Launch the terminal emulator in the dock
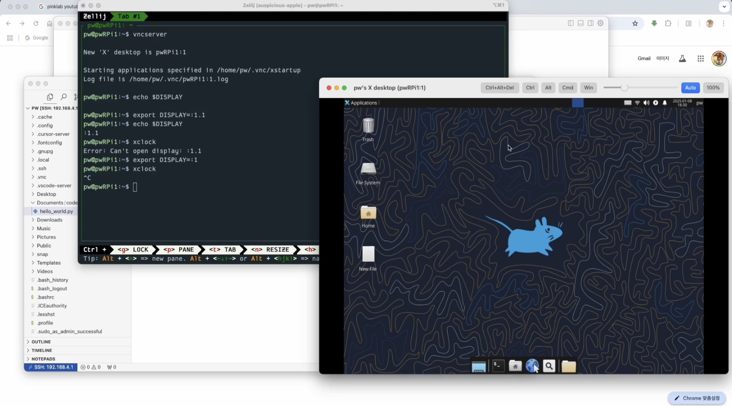 click(x=498, y=366)
